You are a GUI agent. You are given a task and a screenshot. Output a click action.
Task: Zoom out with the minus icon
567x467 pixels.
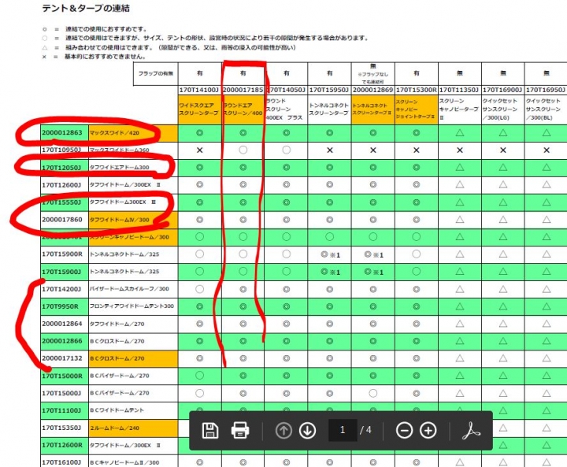point(404,431)
